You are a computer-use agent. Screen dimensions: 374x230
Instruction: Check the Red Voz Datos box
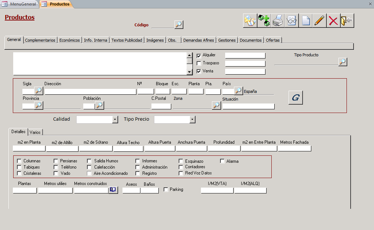pos(181,173)
